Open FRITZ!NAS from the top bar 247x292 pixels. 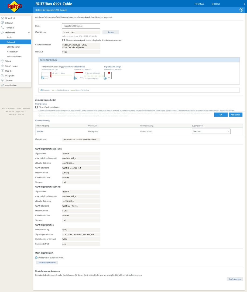199,4
